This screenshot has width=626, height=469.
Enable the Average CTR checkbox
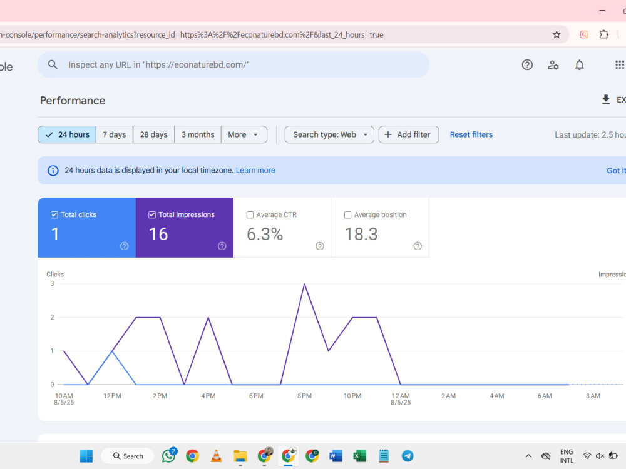pos(250,215)
